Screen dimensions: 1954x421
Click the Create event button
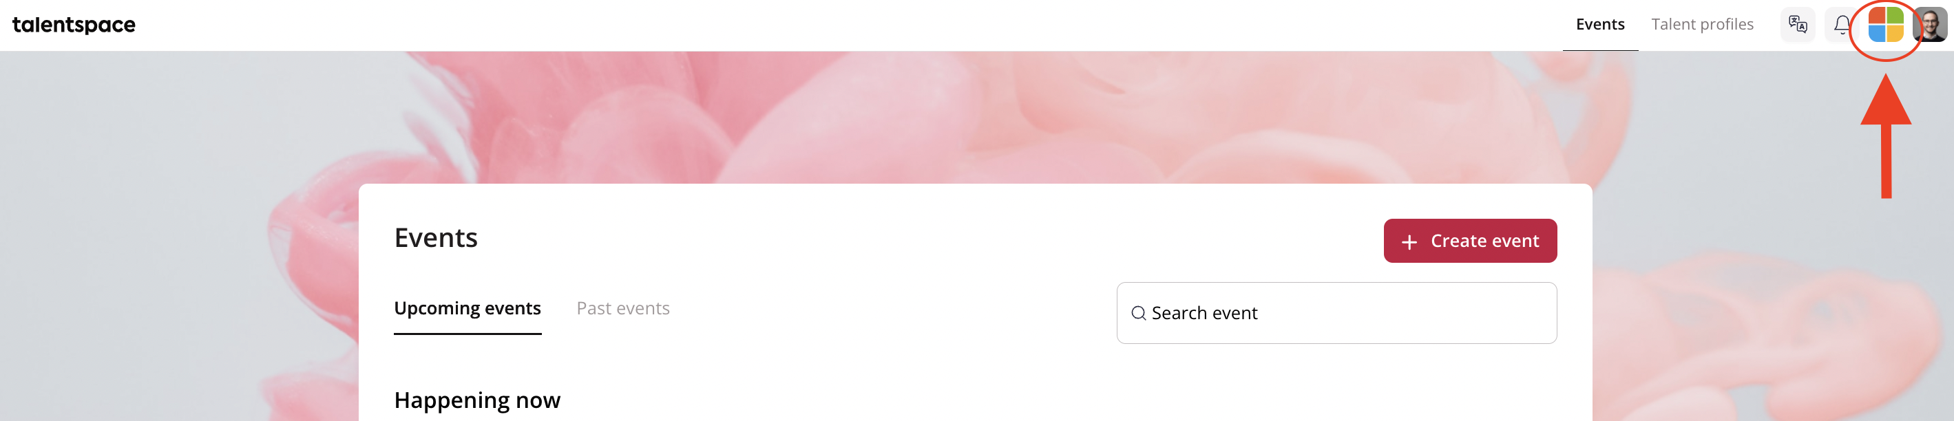point(1470,241)
